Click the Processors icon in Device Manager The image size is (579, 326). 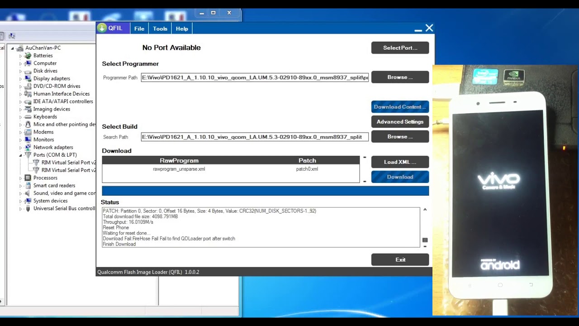(28, 178)
